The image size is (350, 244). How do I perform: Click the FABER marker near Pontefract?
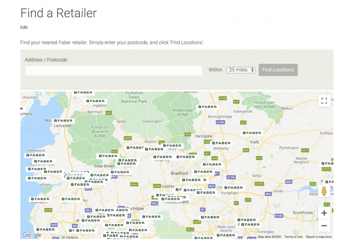[x=234, y=188]
